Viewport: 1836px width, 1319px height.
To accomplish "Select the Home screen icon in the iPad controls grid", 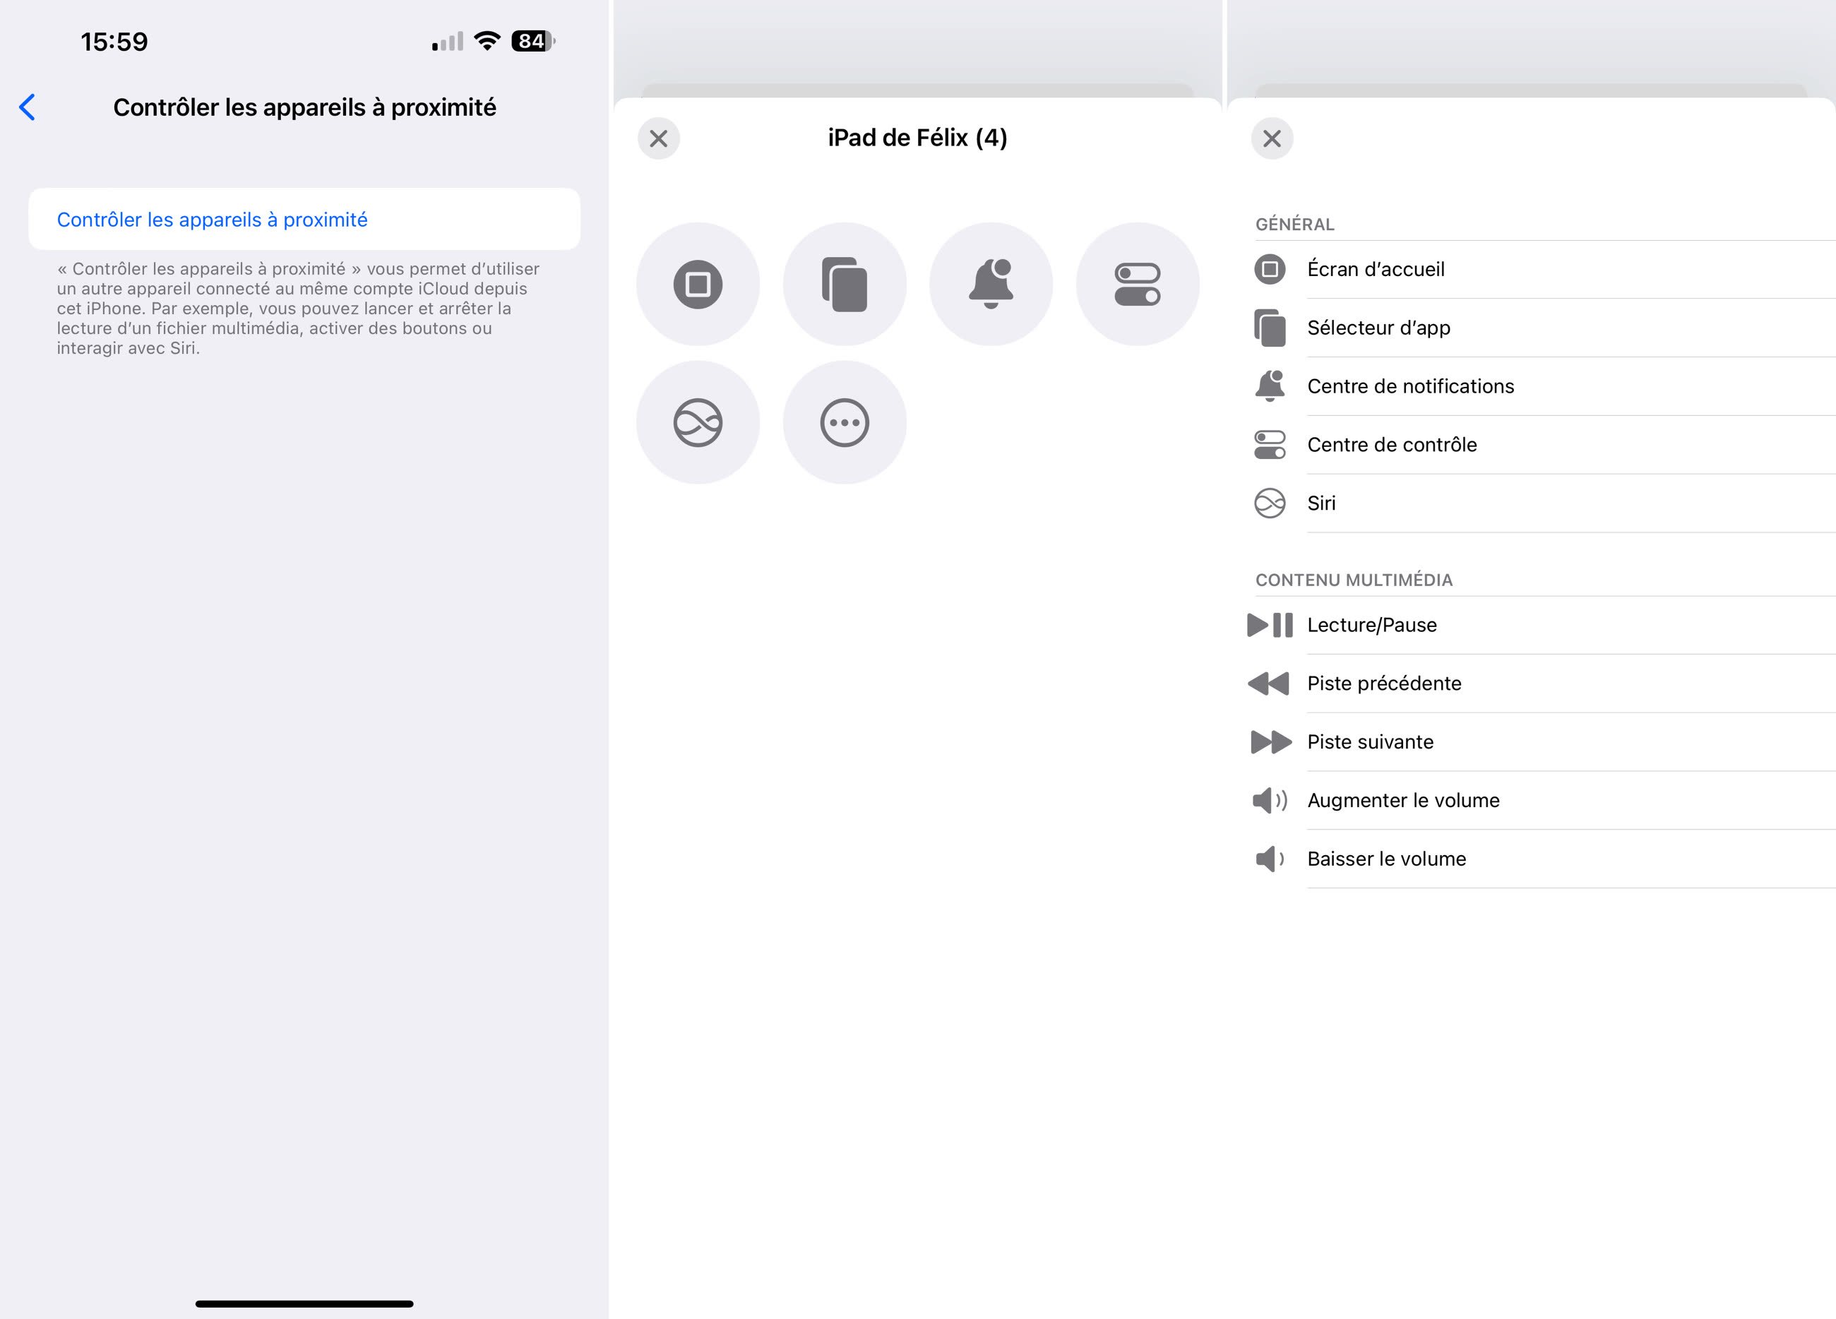I will [x=698, y=284].
